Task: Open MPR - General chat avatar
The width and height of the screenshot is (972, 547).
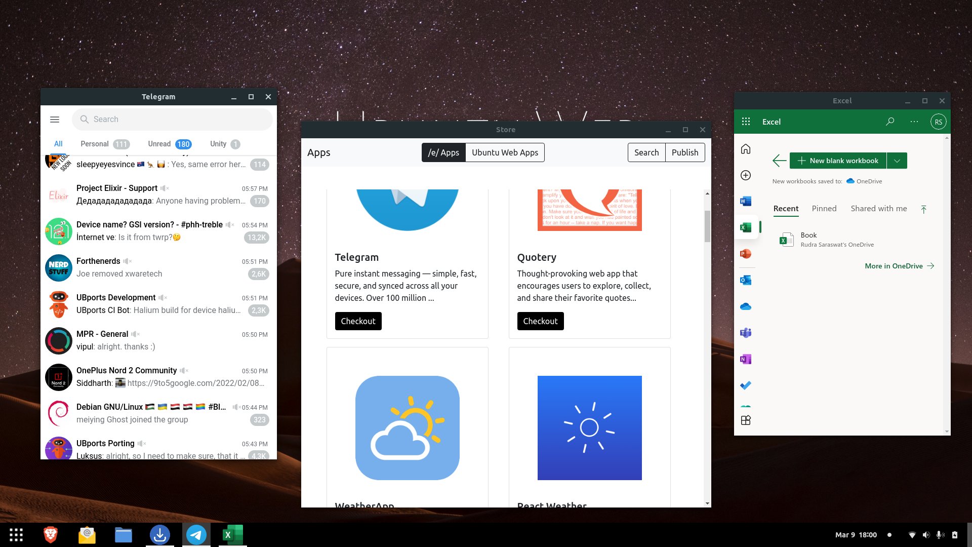Action: coord(59,341)
